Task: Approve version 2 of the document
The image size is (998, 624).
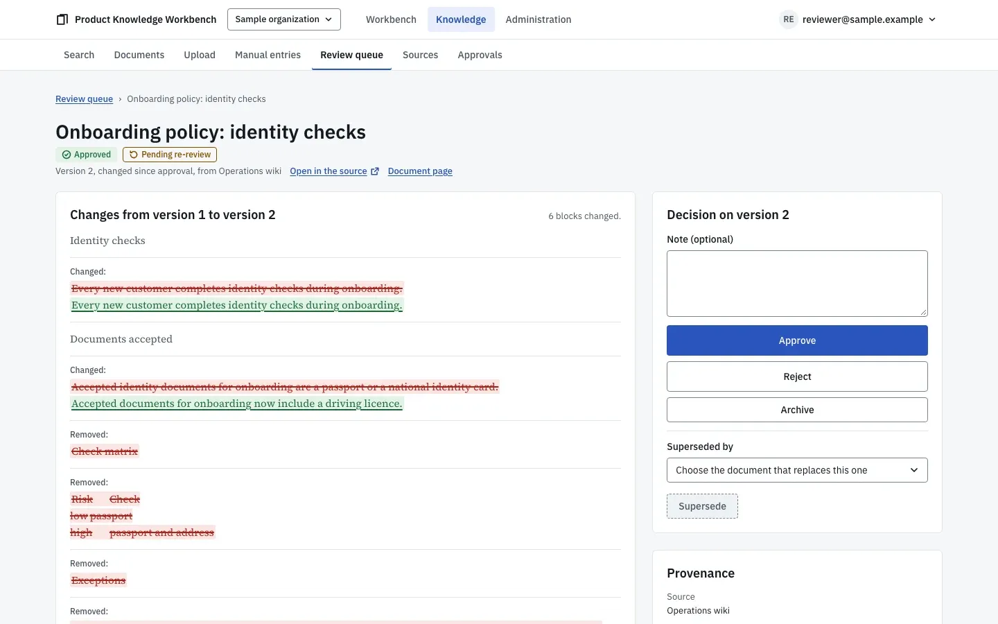Action: 797,340
